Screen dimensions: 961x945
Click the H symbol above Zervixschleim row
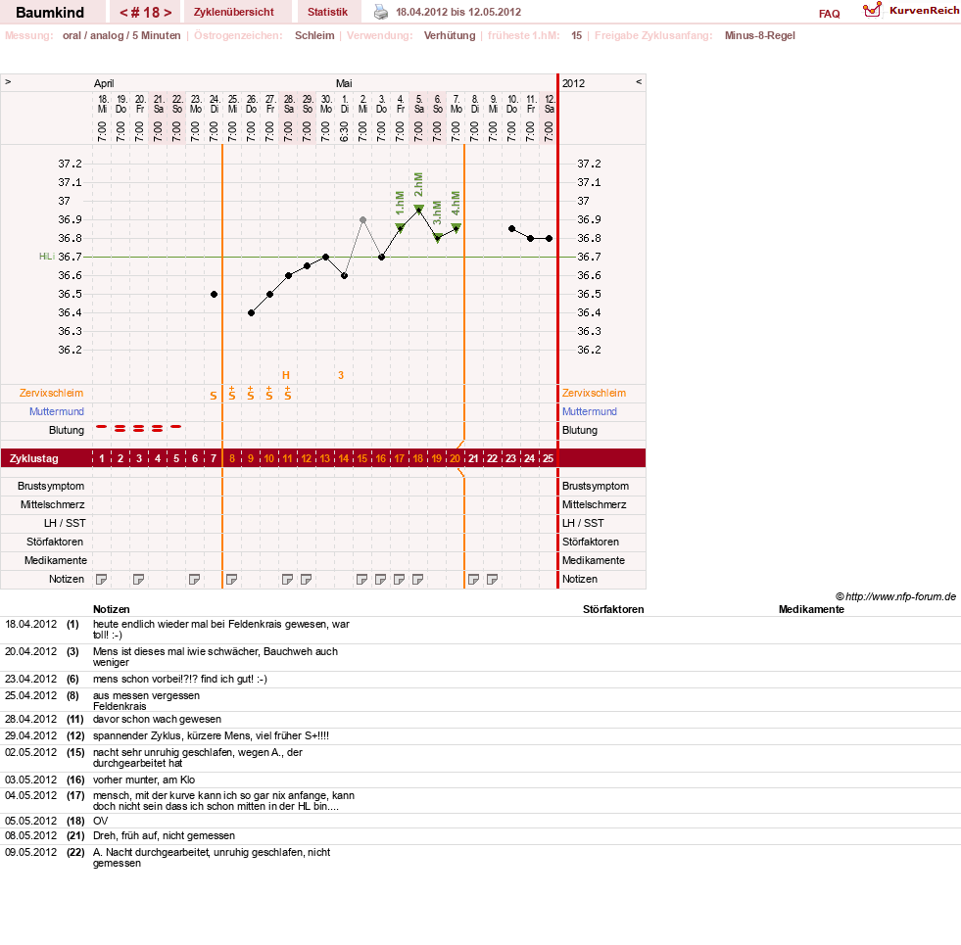pyautogui.click(x=286, y=375)
